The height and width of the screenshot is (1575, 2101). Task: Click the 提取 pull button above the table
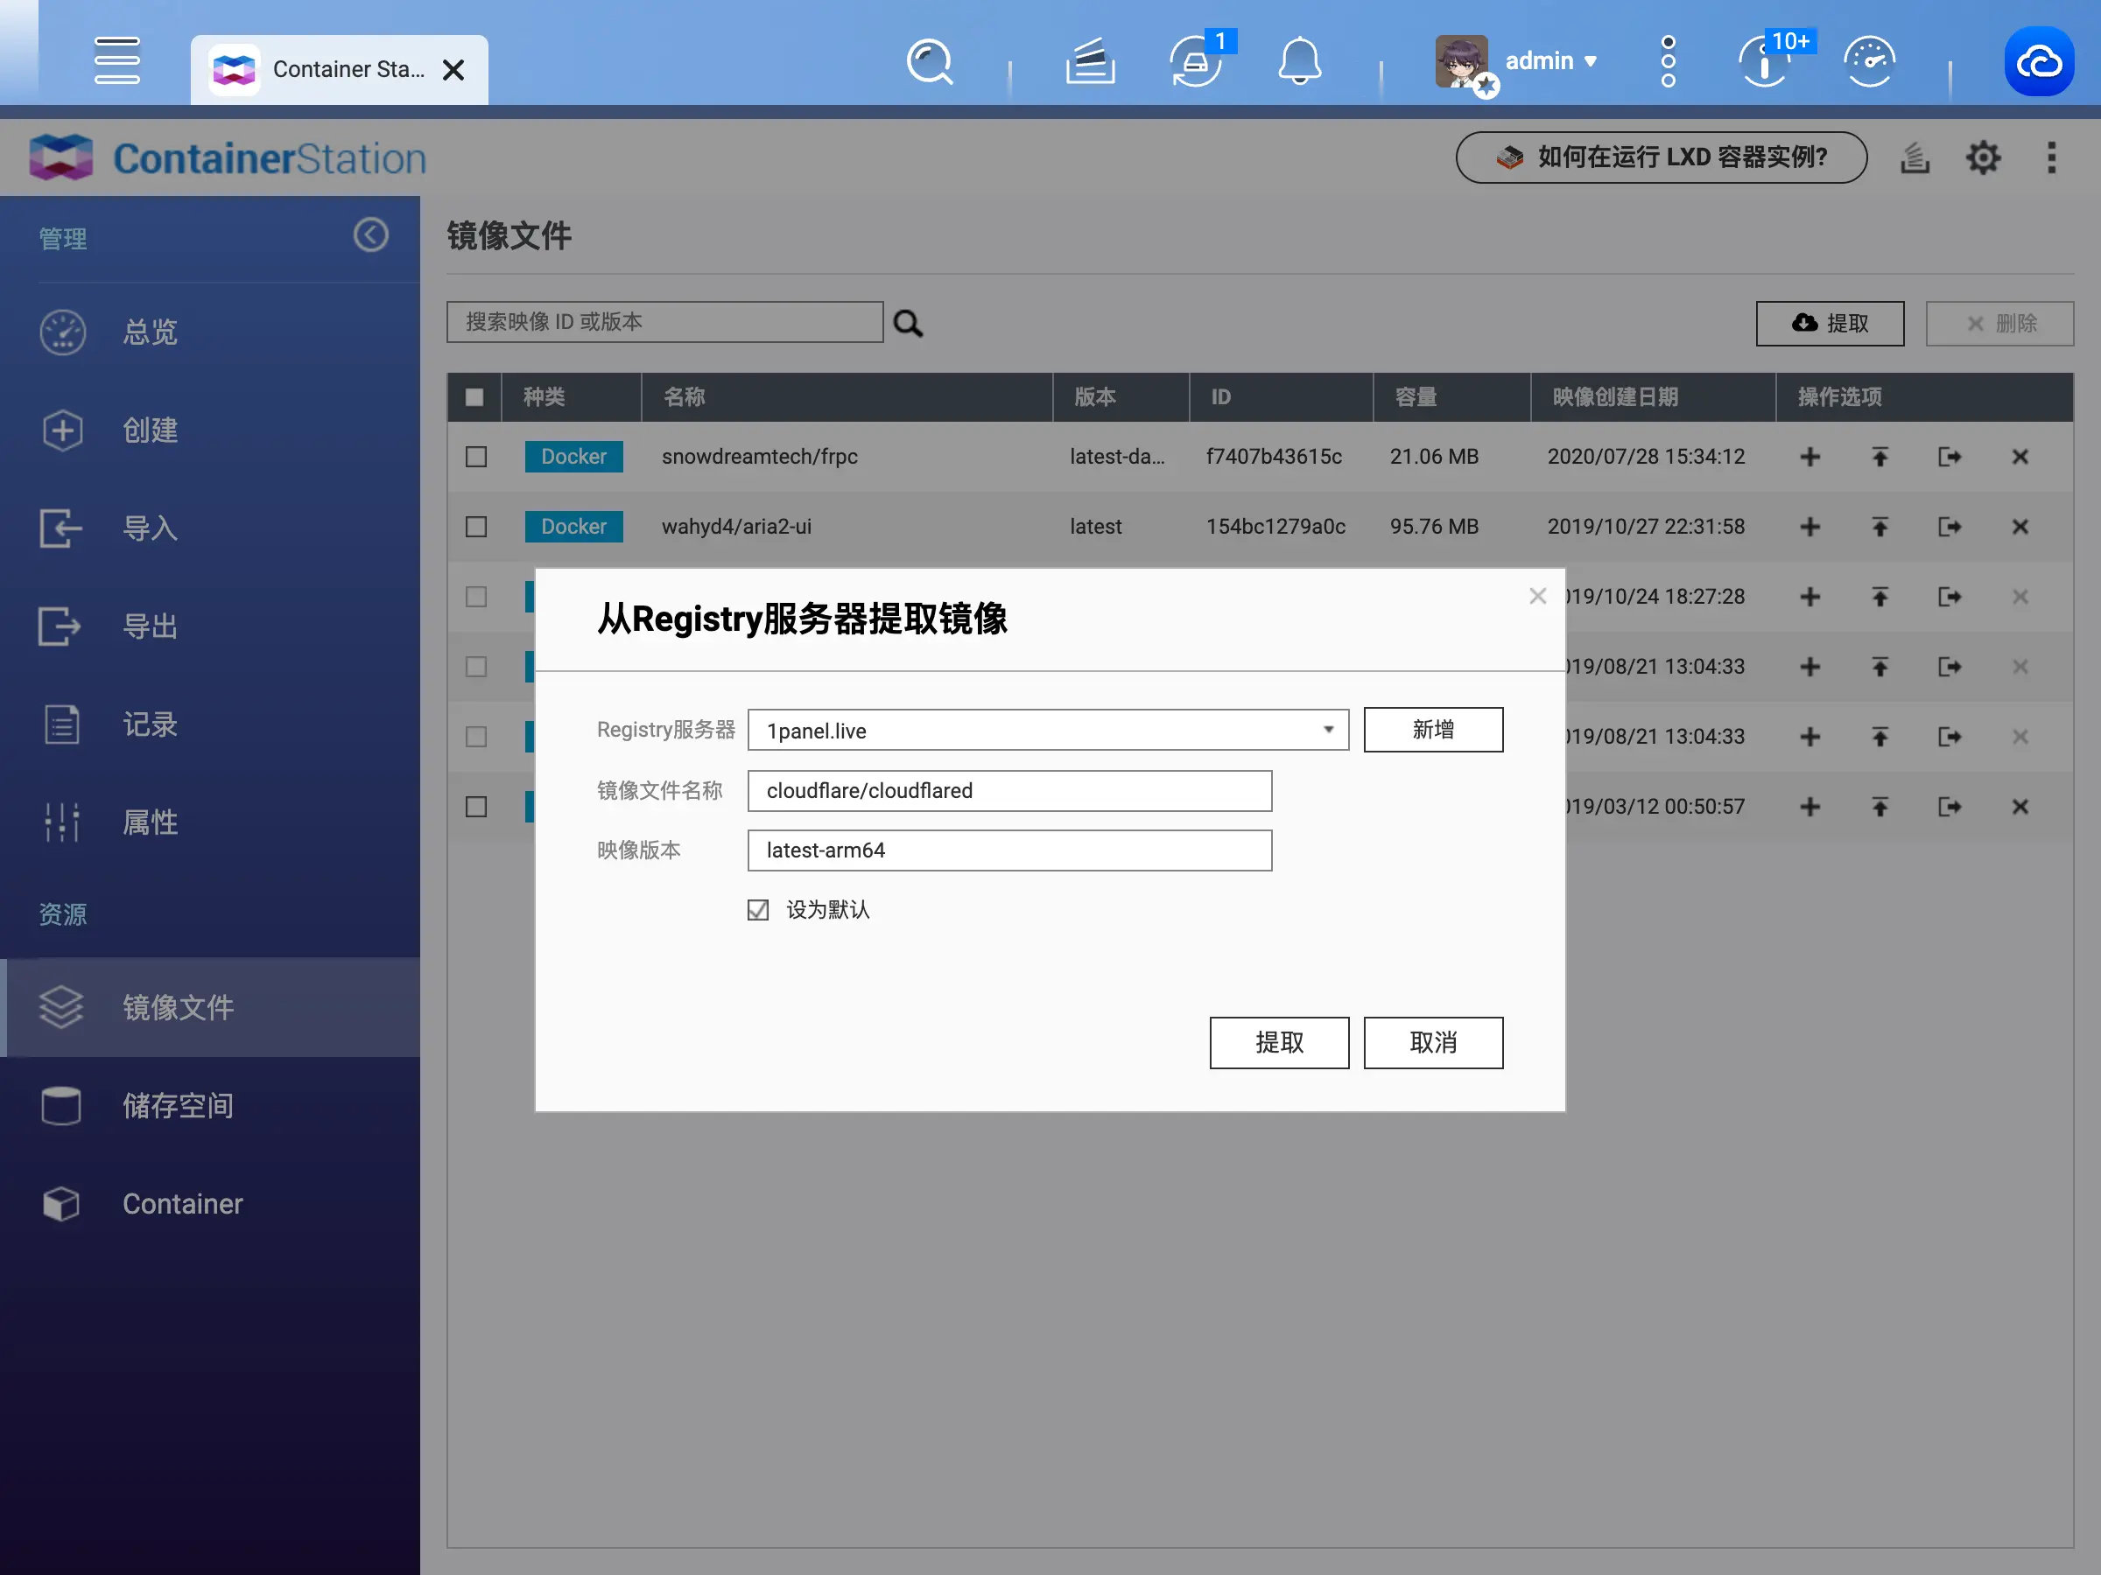point(1830,323)
